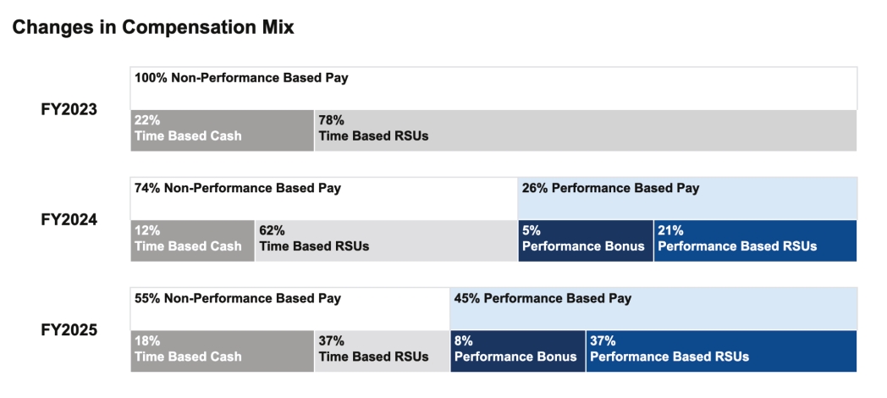The width and height of the screenshot is (887, 398).
Task: Select FY2025 45% Performance Based Pay bar
Action: point(653,308)
